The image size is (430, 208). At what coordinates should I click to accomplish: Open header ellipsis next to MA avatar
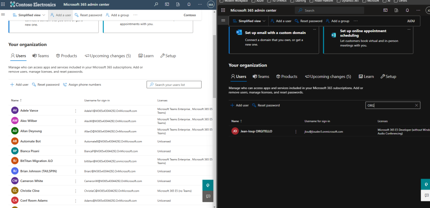pyautogui.click(x=200, y=4)
